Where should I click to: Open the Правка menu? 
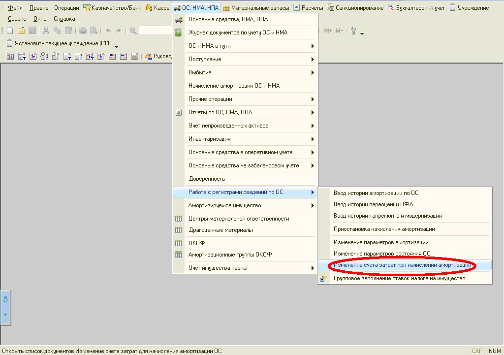pyautogui.click(x=39, y=8)
